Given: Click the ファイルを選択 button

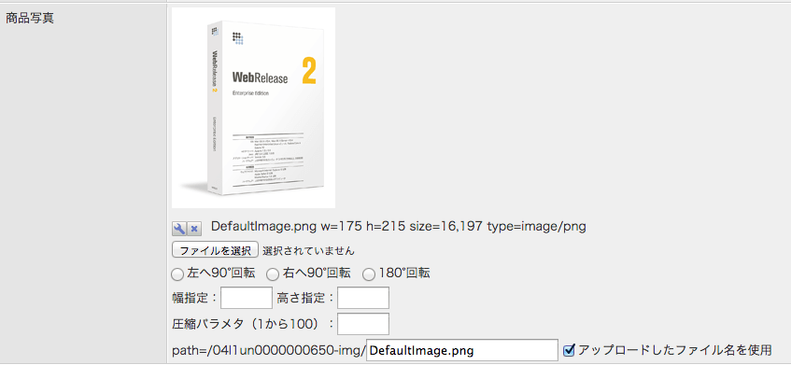Looking at the screenshot, I should point(216,250).
